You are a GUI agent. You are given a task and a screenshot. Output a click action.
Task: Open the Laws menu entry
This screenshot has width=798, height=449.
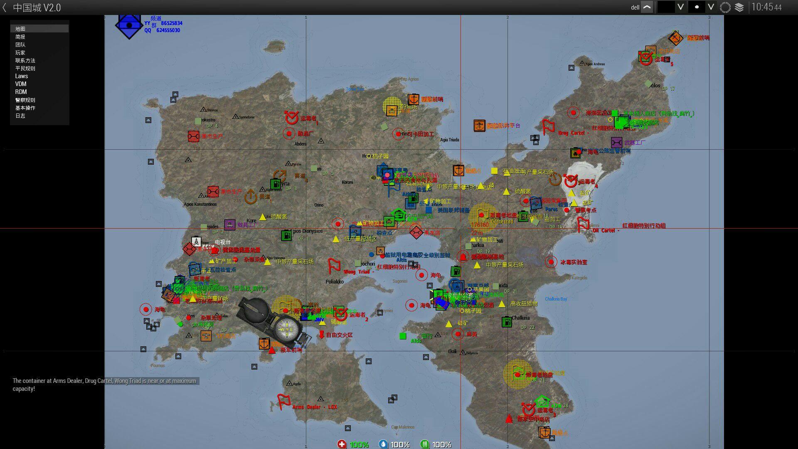coord(22,76)
